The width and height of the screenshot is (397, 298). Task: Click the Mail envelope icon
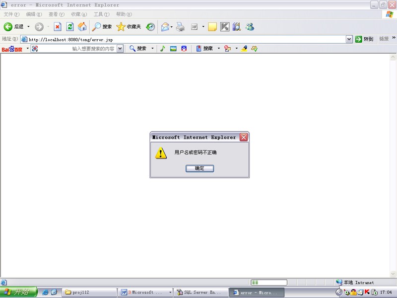coord(165,27)
